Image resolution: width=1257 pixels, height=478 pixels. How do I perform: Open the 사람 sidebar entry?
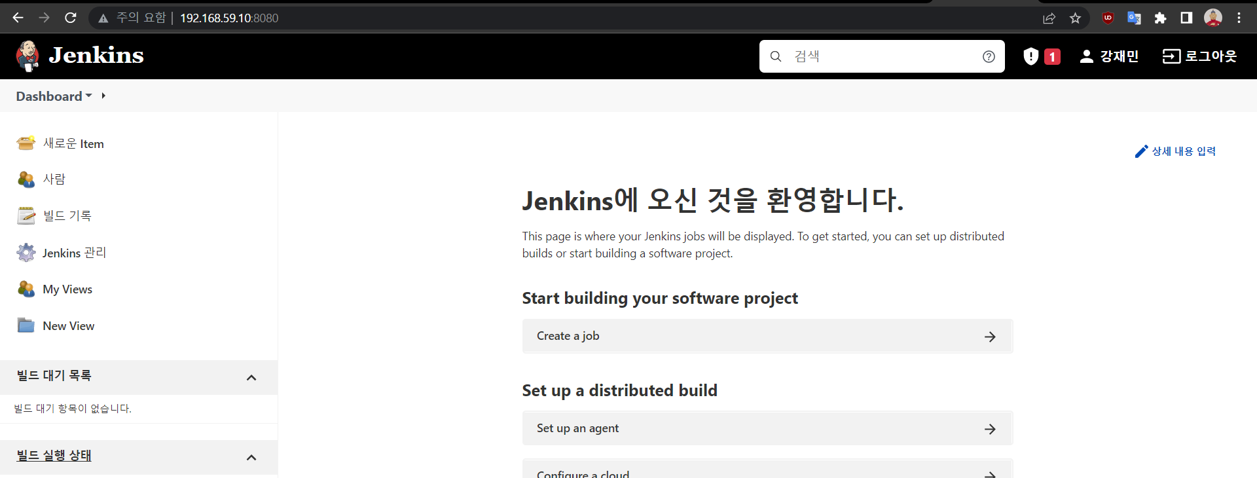54,179
